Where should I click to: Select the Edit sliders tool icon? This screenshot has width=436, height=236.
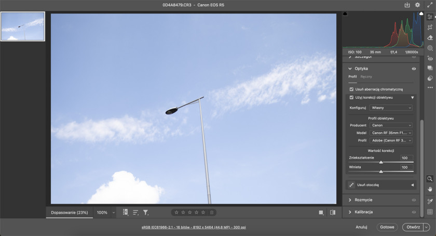(x=430, y=17)
